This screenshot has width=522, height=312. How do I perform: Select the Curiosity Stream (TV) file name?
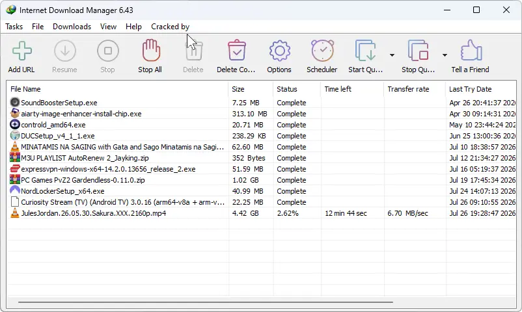(122, 202)
